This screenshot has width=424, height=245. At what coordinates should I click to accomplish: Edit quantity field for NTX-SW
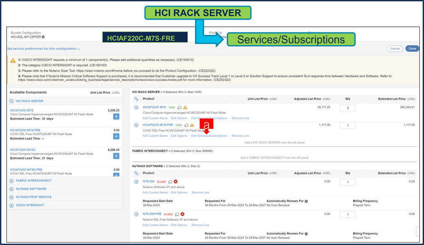point(348,182)
